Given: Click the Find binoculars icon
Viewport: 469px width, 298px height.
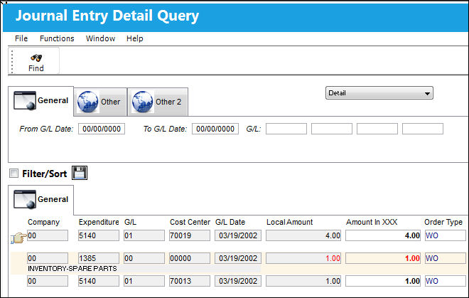Looking at the screenshot, I should 36,58.
